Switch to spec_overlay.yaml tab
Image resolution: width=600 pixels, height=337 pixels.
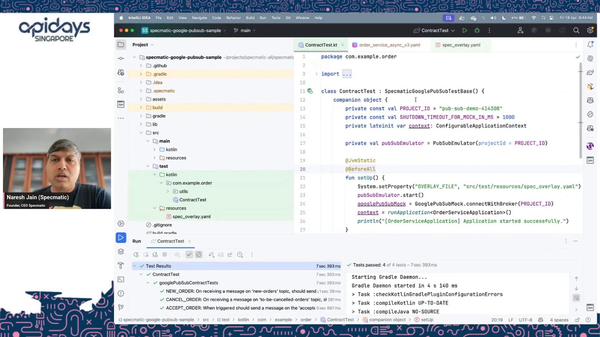tap(461, 45)
